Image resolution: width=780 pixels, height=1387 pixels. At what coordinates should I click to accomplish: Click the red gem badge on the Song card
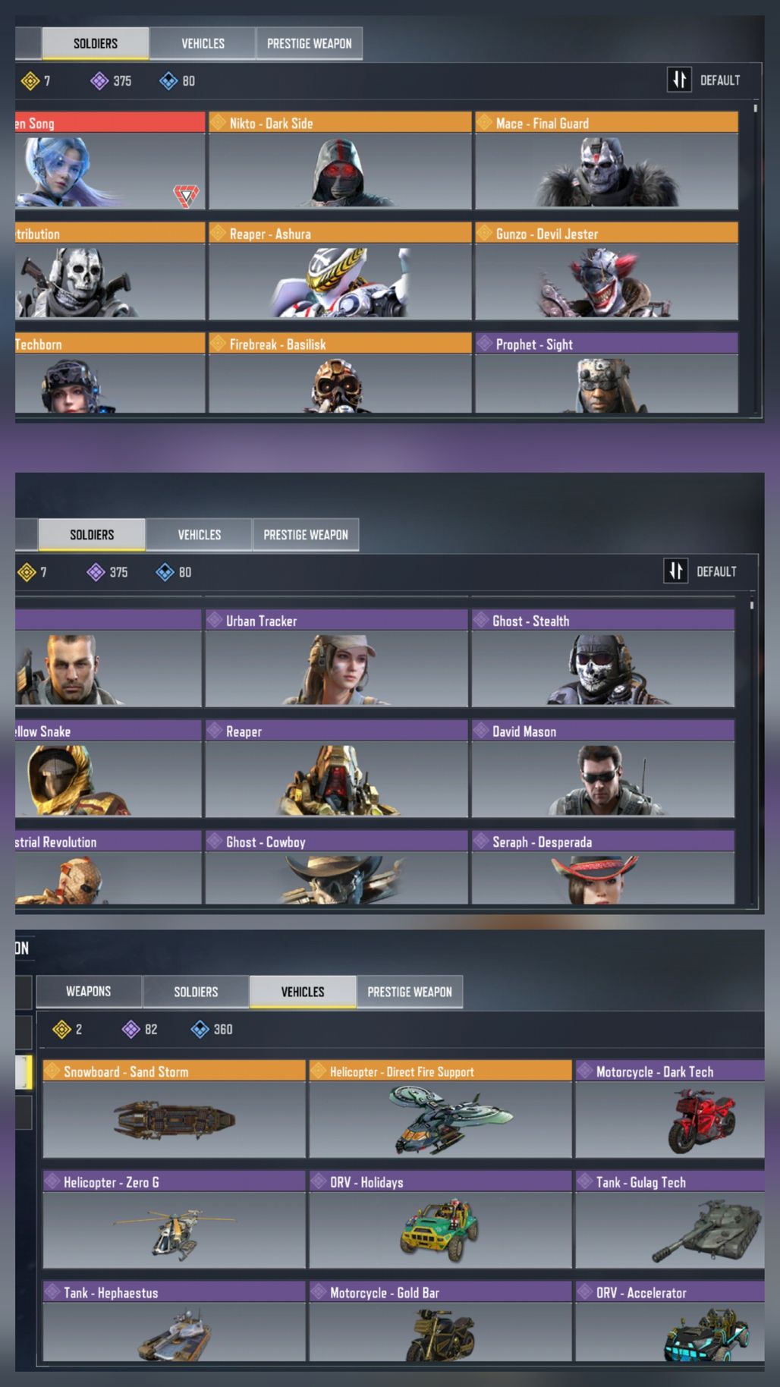click(x=186, y=196)
